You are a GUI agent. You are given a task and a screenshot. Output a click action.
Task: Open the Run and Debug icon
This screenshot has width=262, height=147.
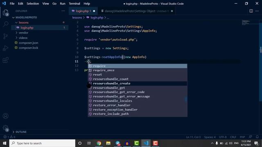[5, 48]
